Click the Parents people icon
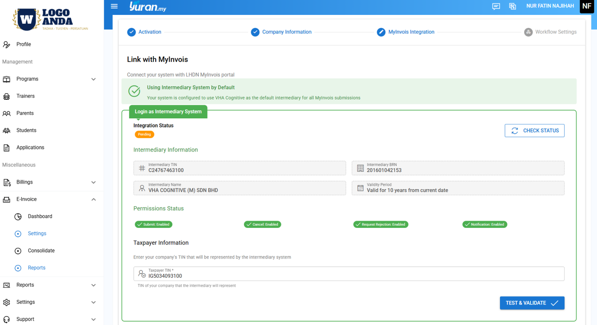The width and height of the screenshot is (597, 325). tap(7, 113)
